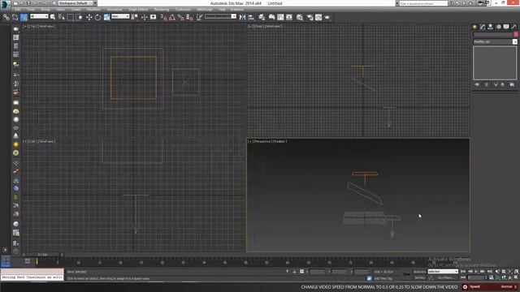The height and width of the screenshot is (292, 520).
Task: Click the Key Filters button
Action: (445, 277)
